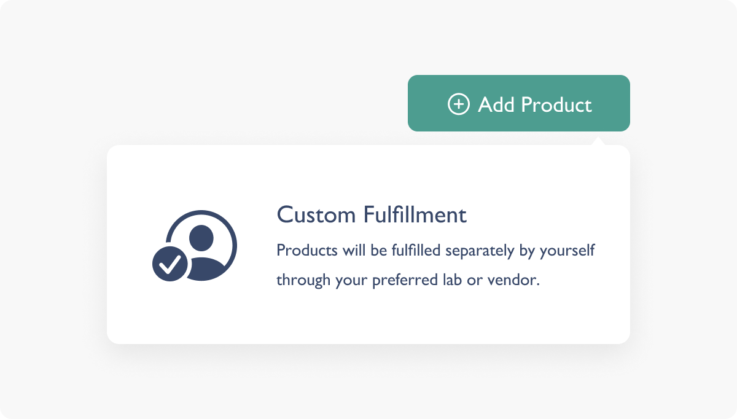
Task: Click the word 'Custom' in the card title
Action: (316, 215)
